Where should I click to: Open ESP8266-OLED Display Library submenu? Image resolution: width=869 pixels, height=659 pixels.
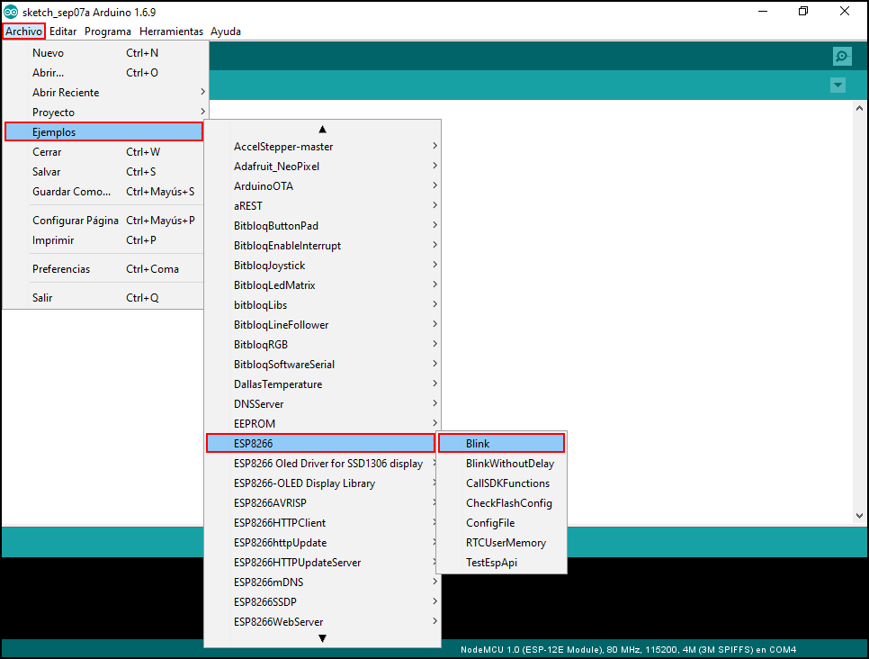coord(323,483)
